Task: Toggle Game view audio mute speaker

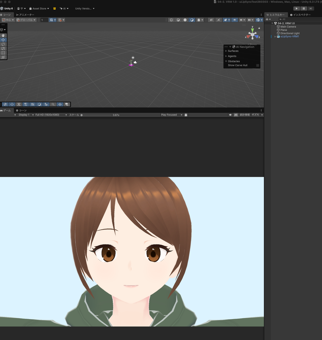Action: click(230, 115)
